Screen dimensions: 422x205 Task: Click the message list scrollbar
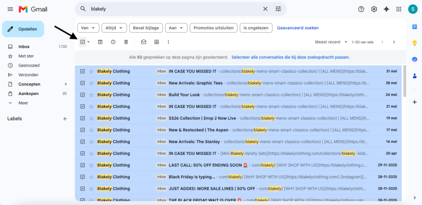coord(405,81)
